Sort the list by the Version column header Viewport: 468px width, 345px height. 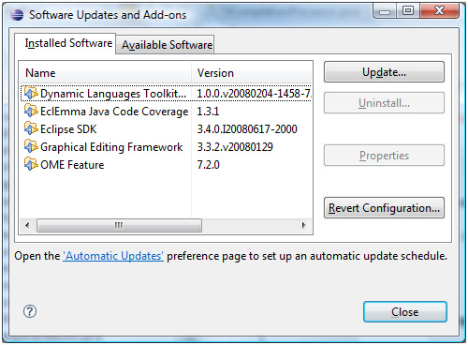click(x=252, y=73)
